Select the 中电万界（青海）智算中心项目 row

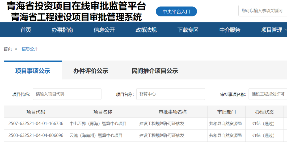98,124
